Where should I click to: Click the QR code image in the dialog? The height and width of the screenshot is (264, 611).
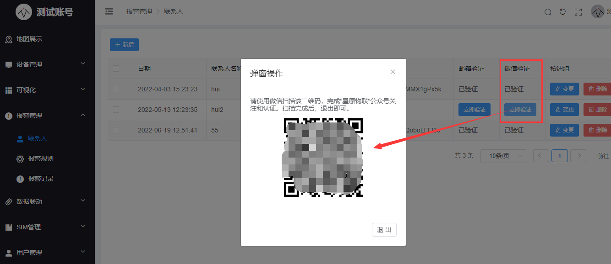point(323,158)
